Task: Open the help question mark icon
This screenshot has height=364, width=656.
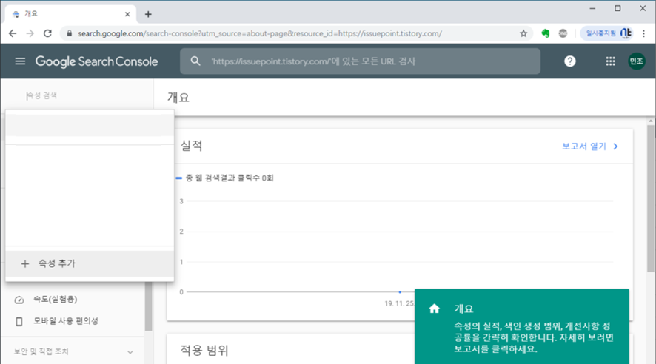Action: (x=570, y=61)
